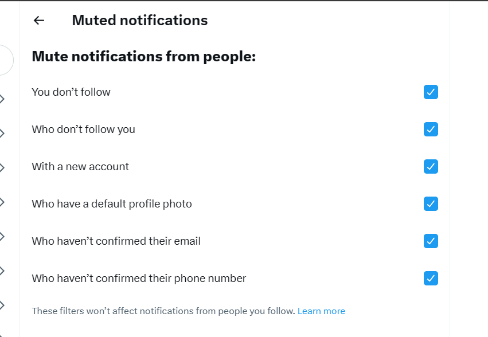Click the "Who have a default profile photo" label text

[x=112, y=204]
